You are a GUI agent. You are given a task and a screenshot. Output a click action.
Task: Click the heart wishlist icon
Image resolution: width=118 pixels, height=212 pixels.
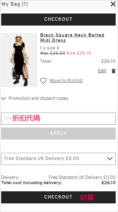tap(43, 81)
